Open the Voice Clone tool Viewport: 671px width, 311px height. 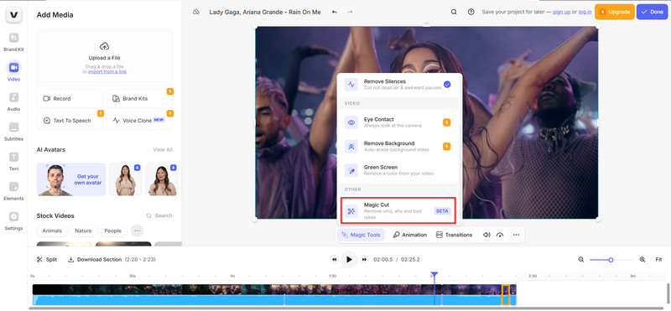tap(139, 121)
